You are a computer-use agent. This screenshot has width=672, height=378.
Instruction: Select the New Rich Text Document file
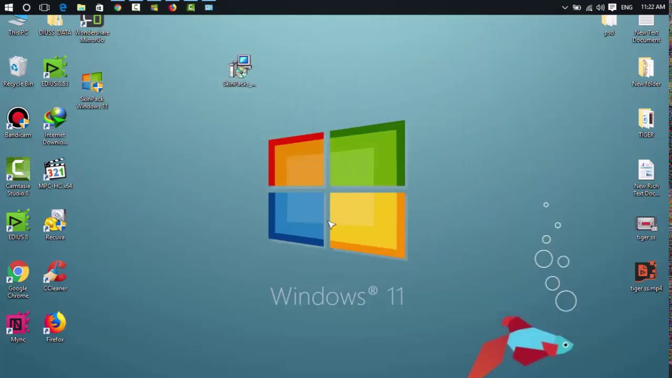coord(646,178)
